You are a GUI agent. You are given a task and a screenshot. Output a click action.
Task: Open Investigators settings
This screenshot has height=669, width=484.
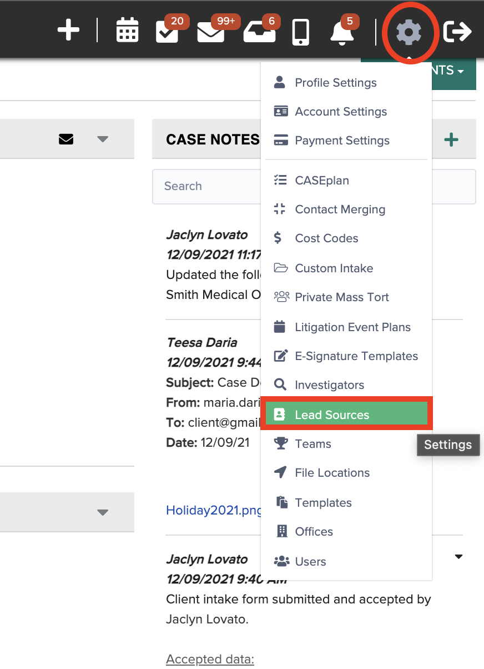pos(329,385)
